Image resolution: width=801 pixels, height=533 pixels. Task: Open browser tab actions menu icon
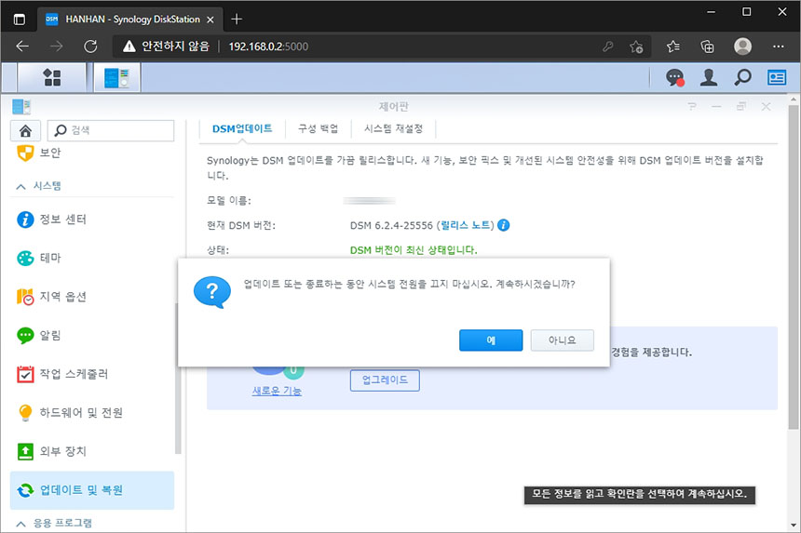20,20
